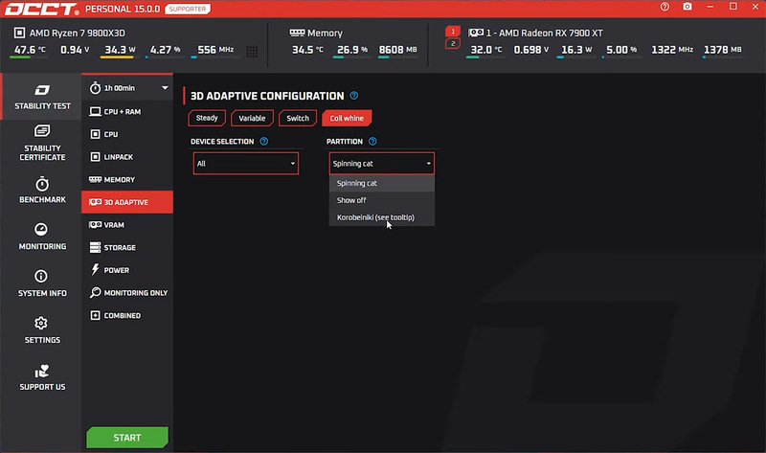Click the CPU temperature value 47.6 °C
Screen dimensions: 766x453
pyautogui.click(x=30, y=50)
